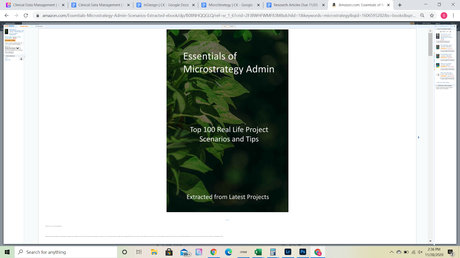Viewport: 460px width, 258px height.
Task: Collapse the Your Browsing History panel
Action: point(436,29)
